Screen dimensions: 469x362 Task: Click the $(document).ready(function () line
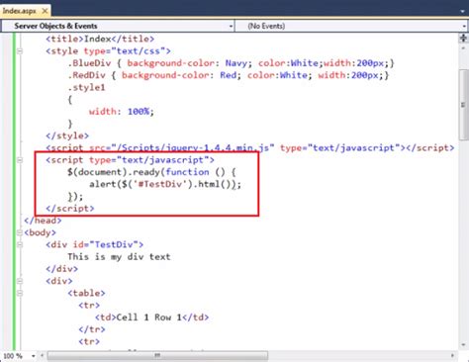pyautogui.click(x=151, y=172)
